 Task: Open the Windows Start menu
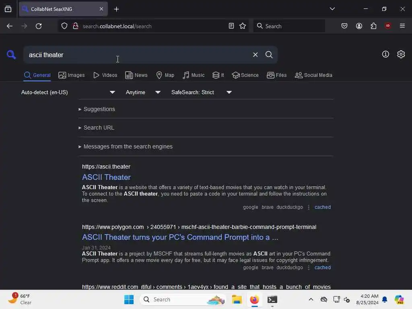pyautogui.click(x=129, y=299)
